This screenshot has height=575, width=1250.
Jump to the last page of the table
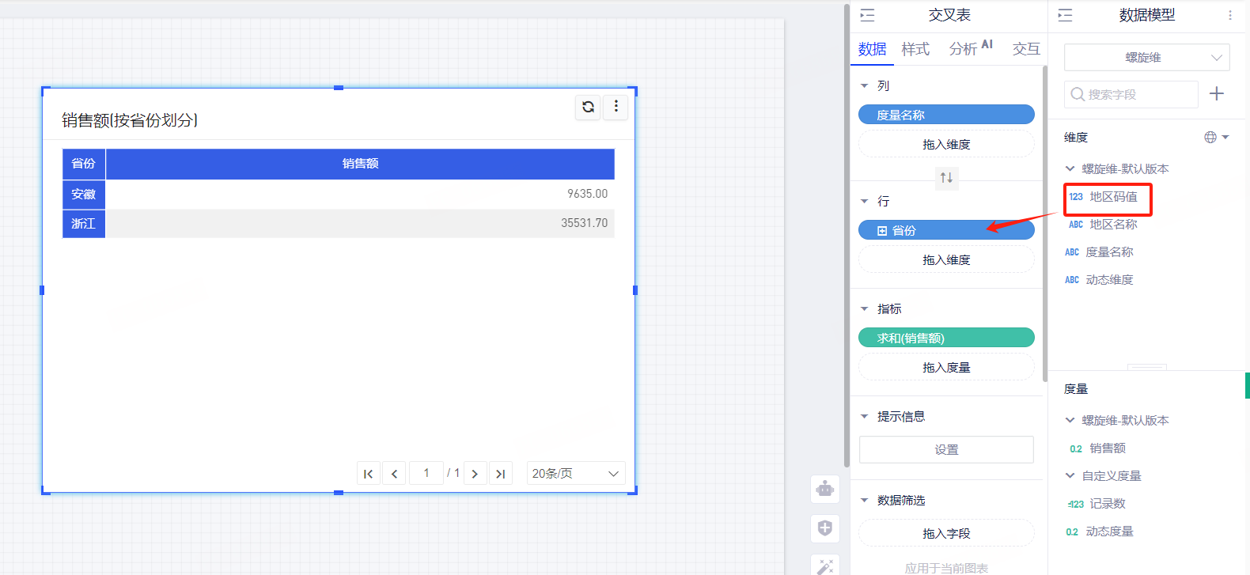tap(500, 474)
